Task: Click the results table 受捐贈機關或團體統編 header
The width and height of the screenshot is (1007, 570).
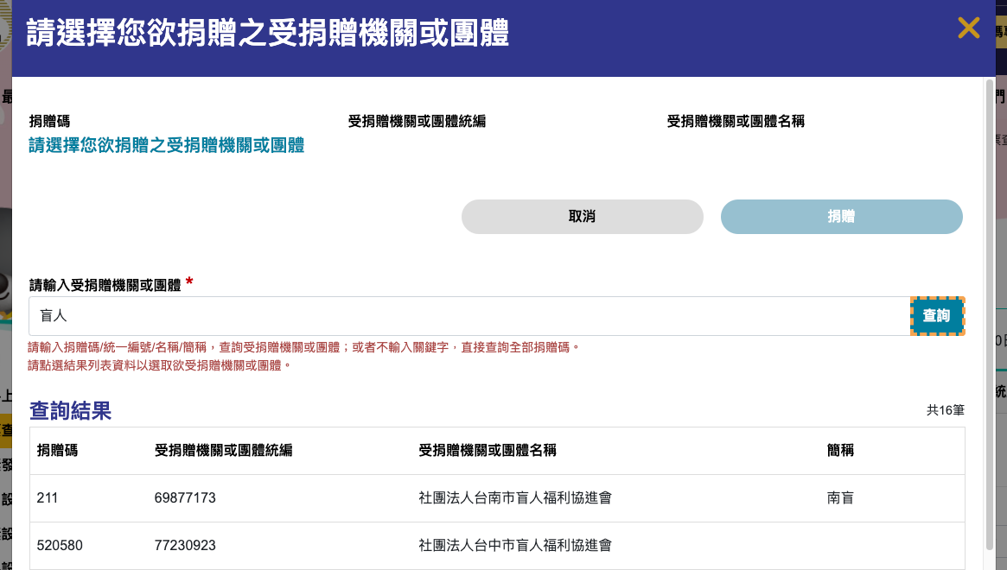Action: (223, 451)
